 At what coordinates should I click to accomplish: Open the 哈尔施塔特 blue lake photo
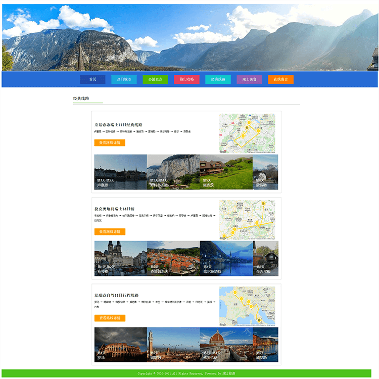click(x=226, y=258)
